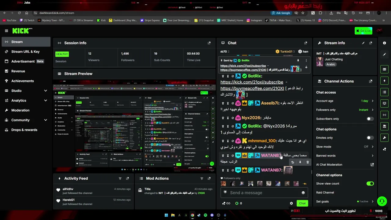Open the Windows Start menu
This screenshot has height=220, width=391.
click(166, 215)
